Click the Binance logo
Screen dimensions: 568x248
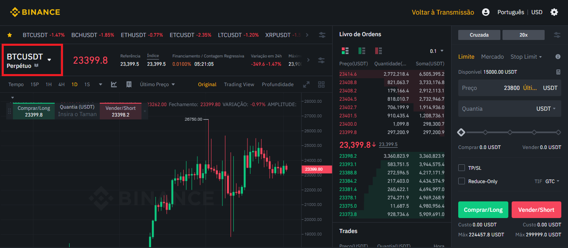pos(35,12)
